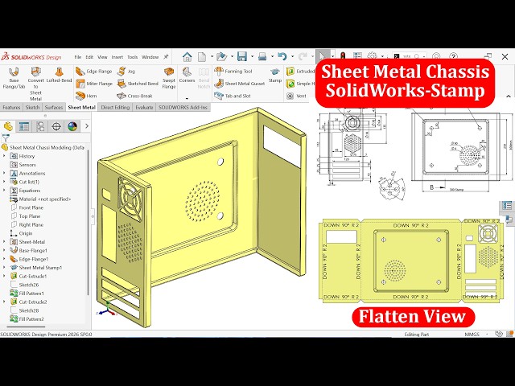Screen dimensions: 515x386
Task: Select the Forming Tool command
Action: click(233, 72)
